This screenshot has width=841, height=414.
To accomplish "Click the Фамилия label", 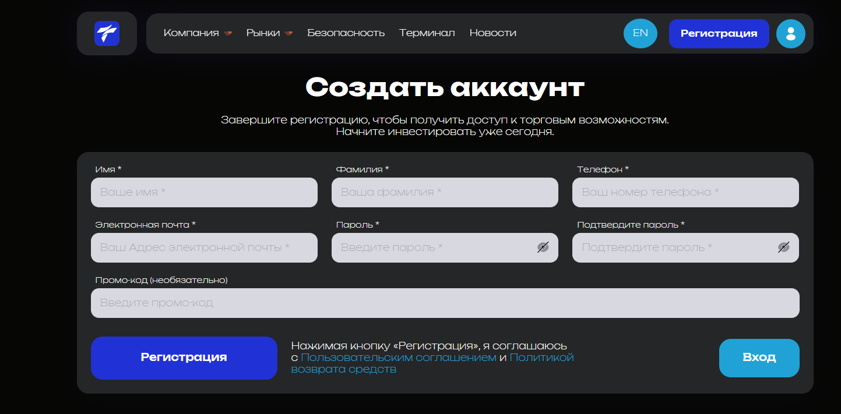I will [x=363, y=169].
